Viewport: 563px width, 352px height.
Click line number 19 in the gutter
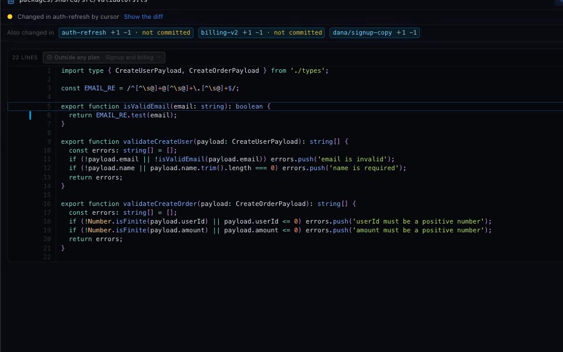pos(47,230)
